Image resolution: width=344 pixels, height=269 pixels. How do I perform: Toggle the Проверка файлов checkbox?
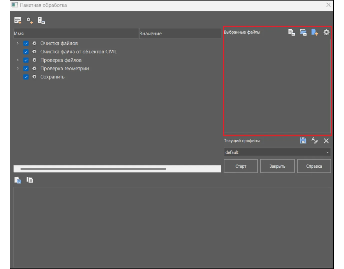[26, 60]
